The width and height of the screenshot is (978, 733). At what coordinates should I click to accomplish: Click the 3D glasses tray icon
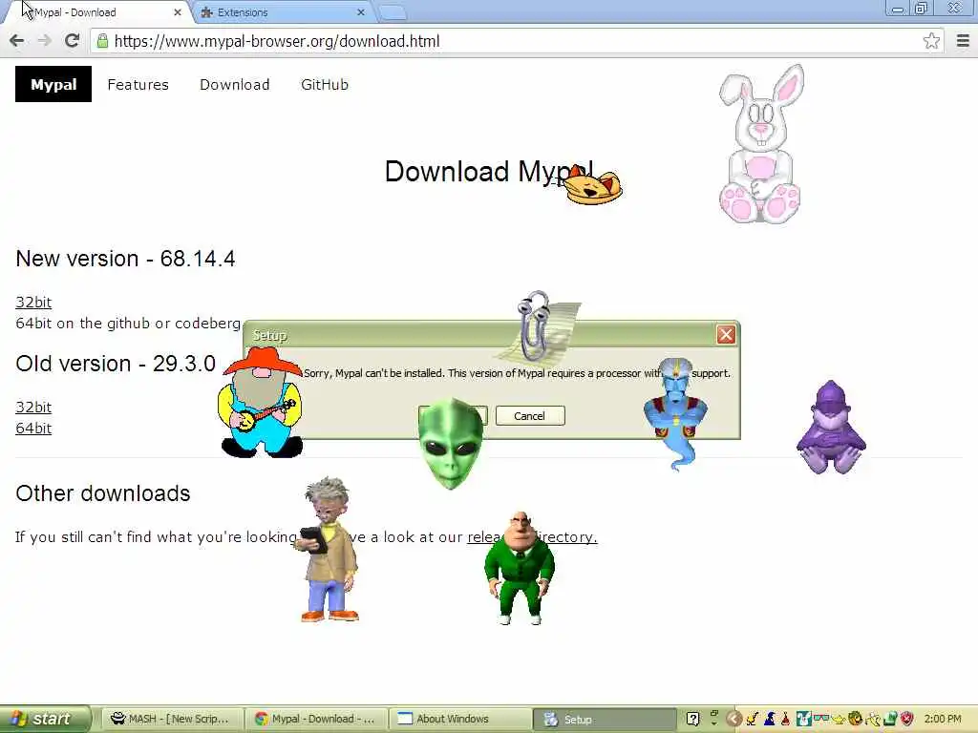pos(821,718)
